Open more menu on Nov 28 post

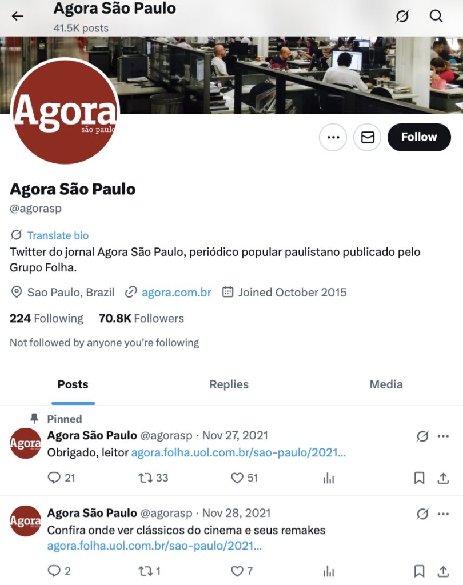(443, 514)
